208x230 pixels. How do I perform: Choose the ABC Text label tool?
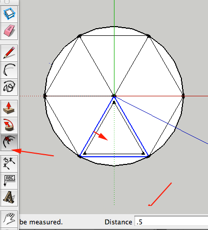coord(9,180)
